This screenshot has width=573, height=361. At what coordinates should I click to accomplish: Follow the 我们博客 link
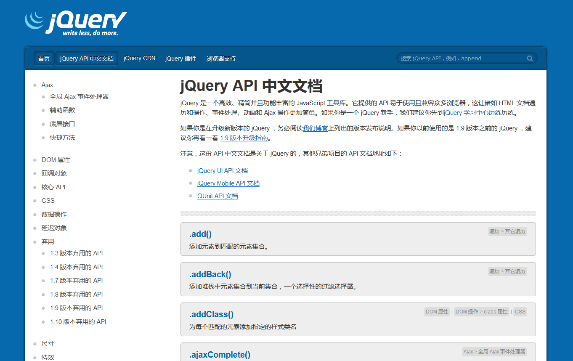(316, 128)
